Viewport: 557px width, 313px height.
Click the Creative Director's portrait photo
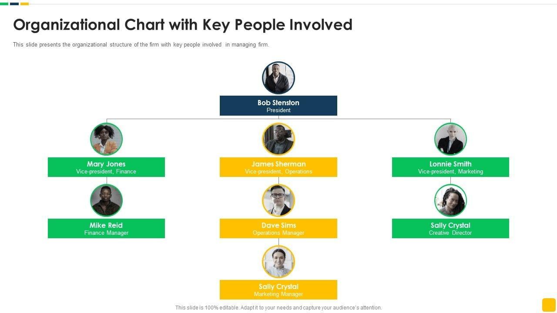450,200
